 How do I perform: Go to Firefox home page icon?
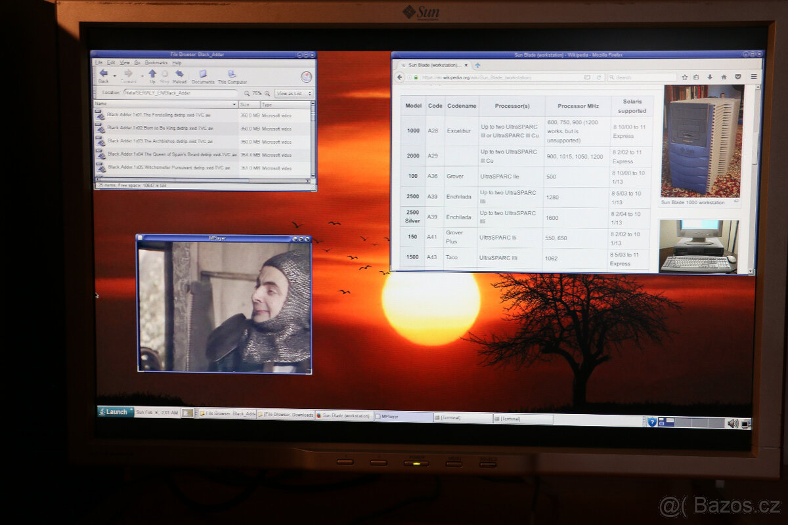[x=724, y=77]
